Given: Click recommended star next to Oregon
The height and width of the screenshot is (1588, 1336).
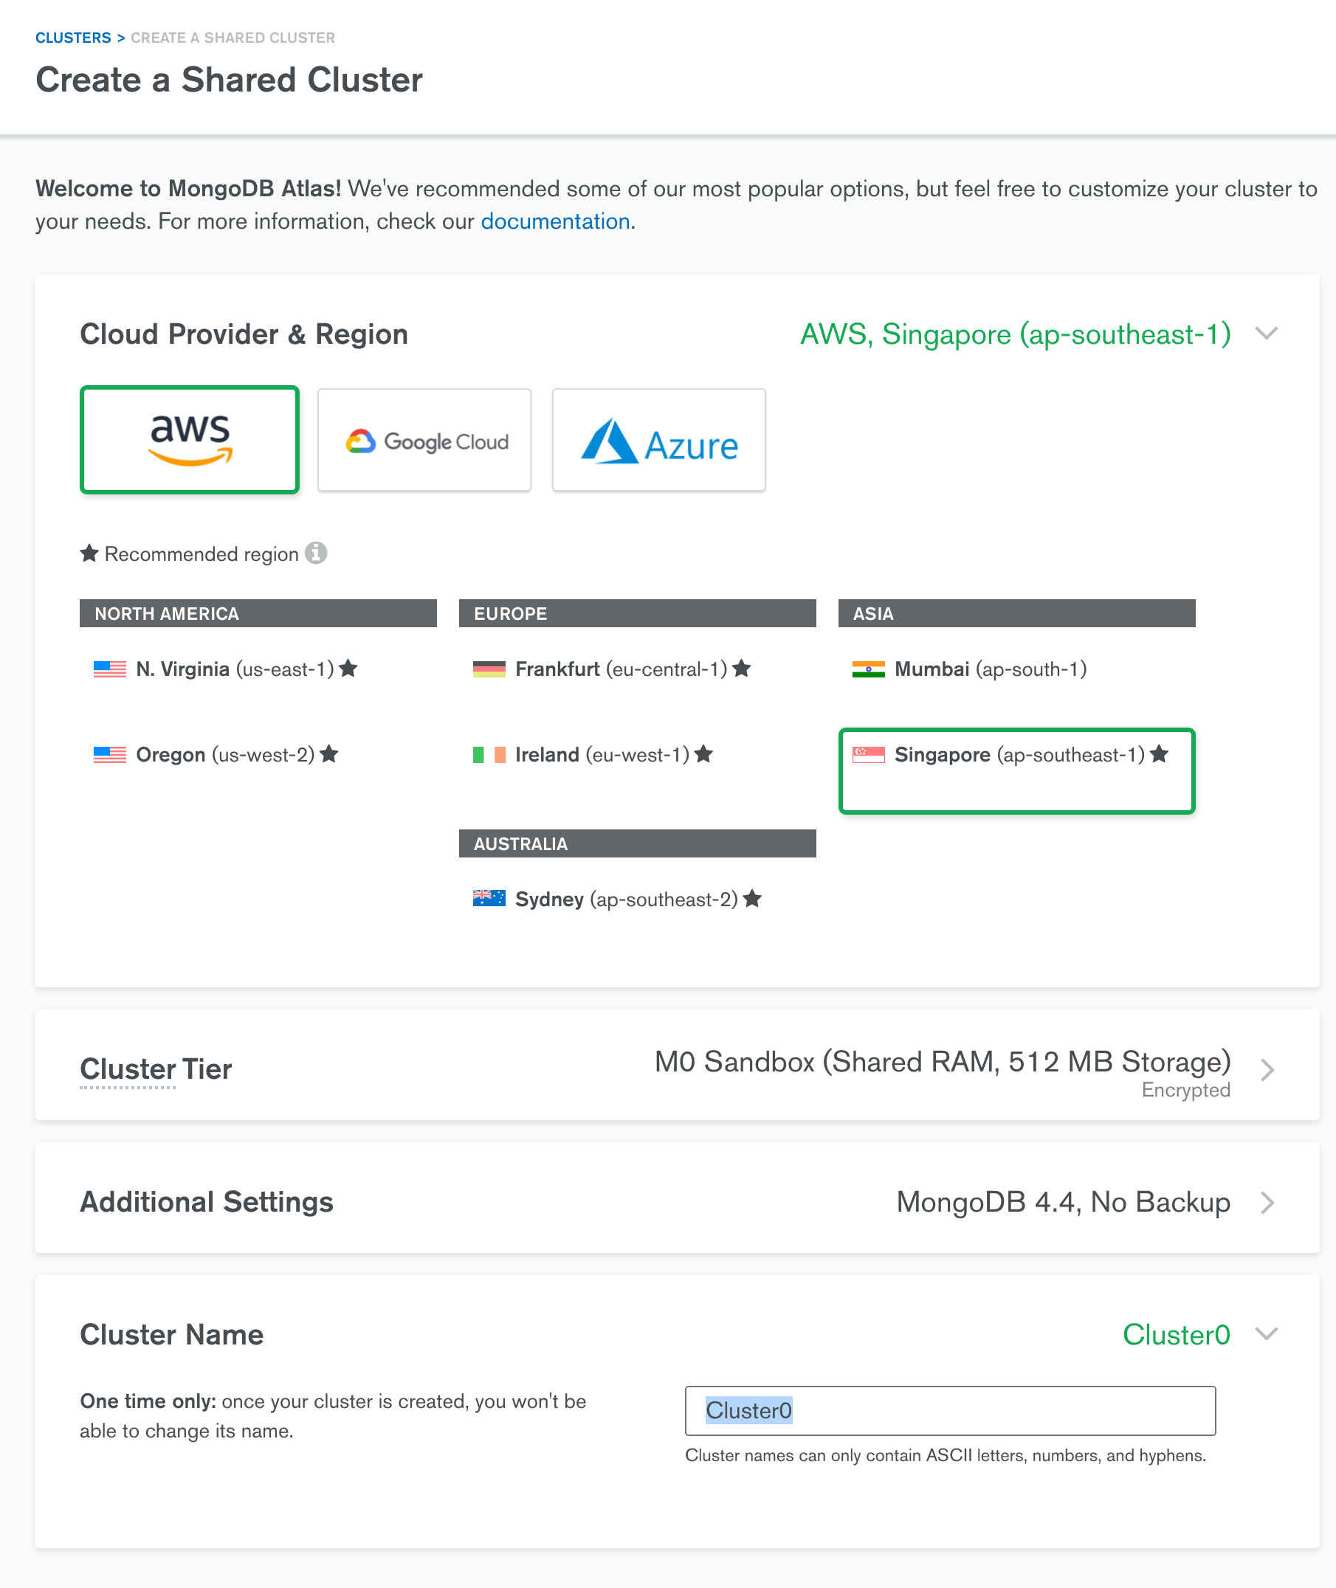Looking at the screenshot, I should [x=328, y=754].
